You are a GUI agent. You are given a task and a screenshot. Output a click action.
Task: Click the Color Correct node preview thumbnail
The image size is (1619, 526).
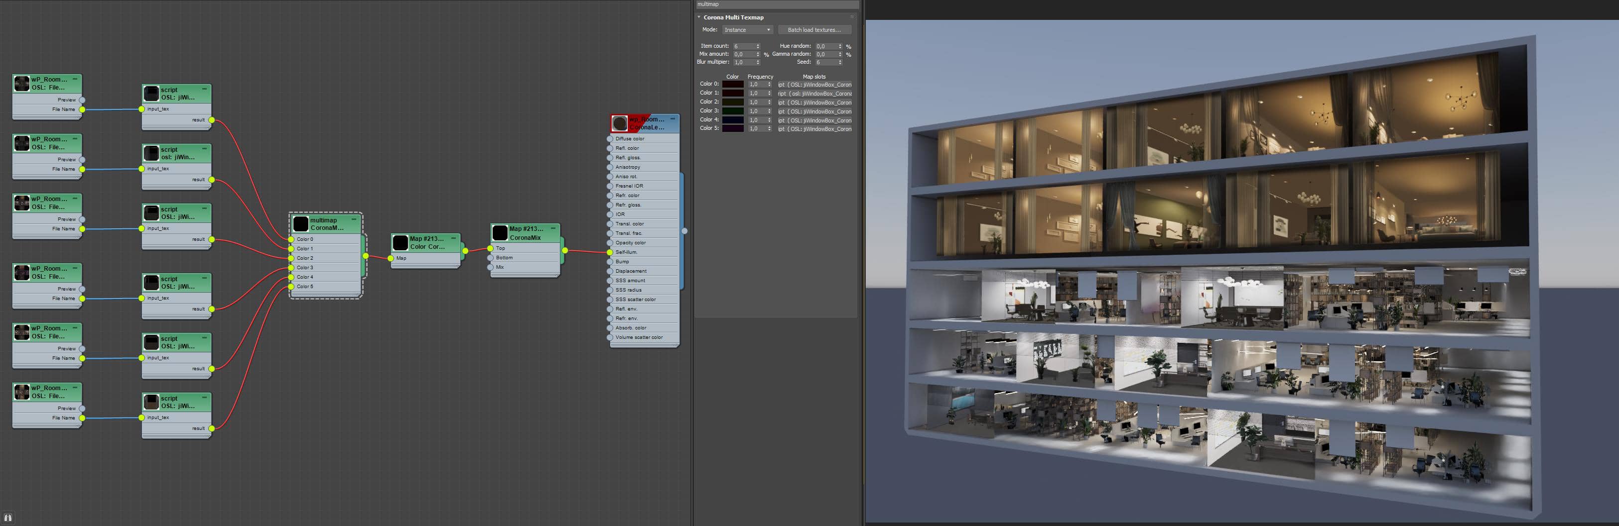click(x=401, y=242)
